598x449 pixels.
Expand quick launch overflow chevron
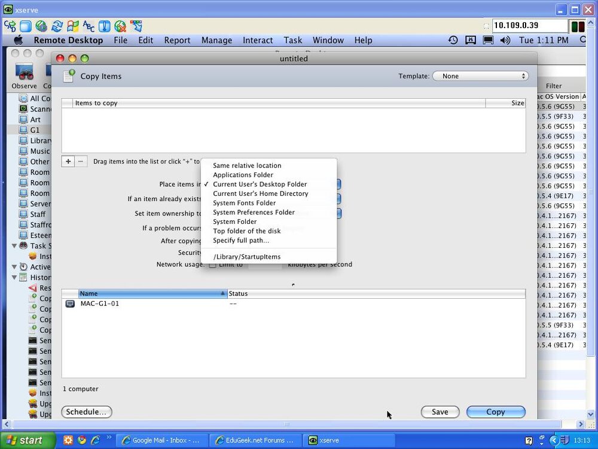109,437
